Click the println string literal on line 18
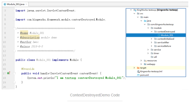Viewport: 192px width, 103px height. pyautogui.click(x=89, y=78)
